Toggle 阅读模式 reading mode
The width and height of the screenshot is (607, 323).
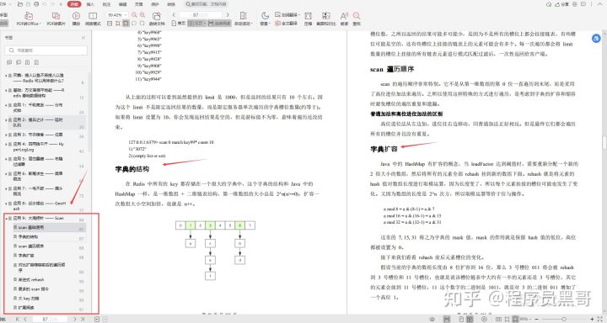[x=93, y=19]
